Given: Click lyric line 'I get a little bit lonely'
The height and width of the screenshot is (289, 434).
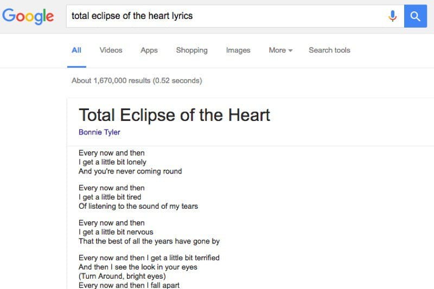Looking at the screenshot, I should (112, 162).
